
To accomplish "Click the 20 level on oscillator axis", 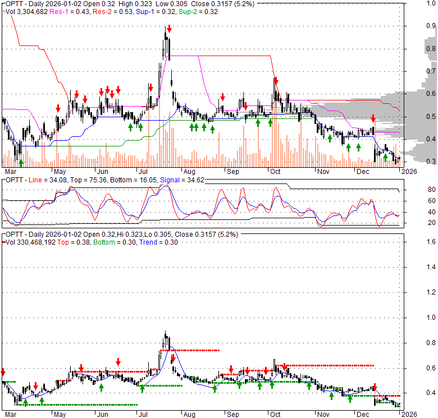I will [x=432, y=223].
